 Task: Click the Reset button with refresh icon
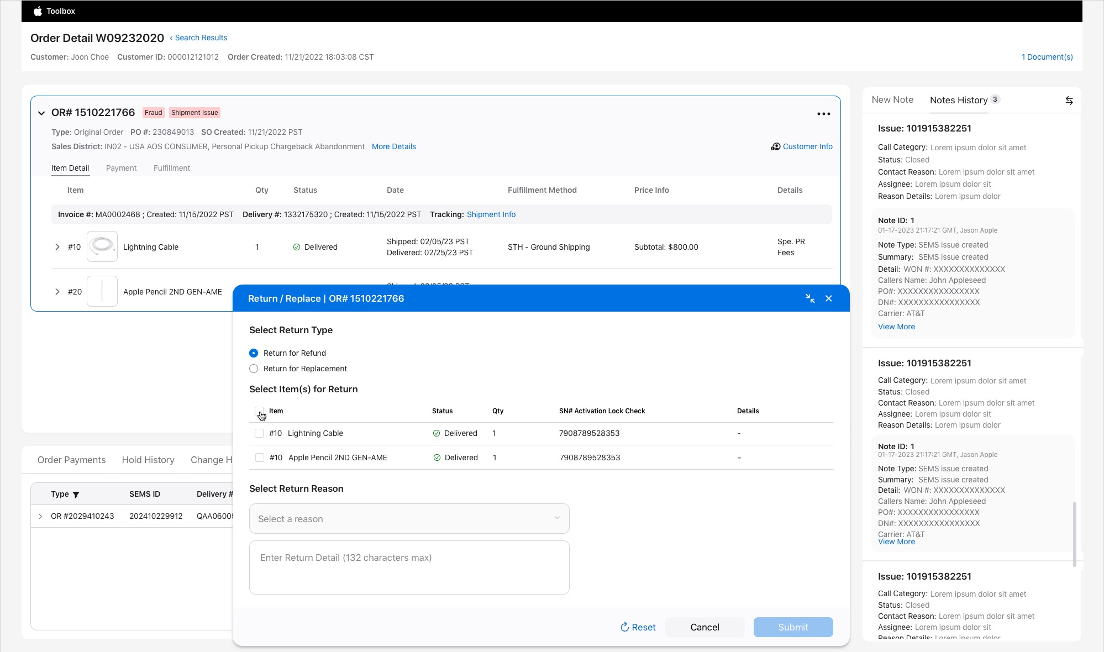[x=638, y=627]
